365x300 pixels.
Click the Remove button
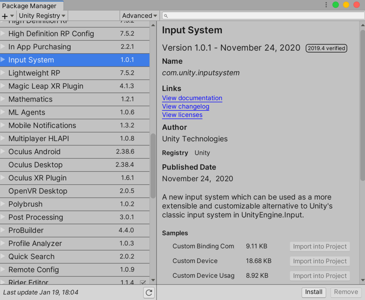346,292
